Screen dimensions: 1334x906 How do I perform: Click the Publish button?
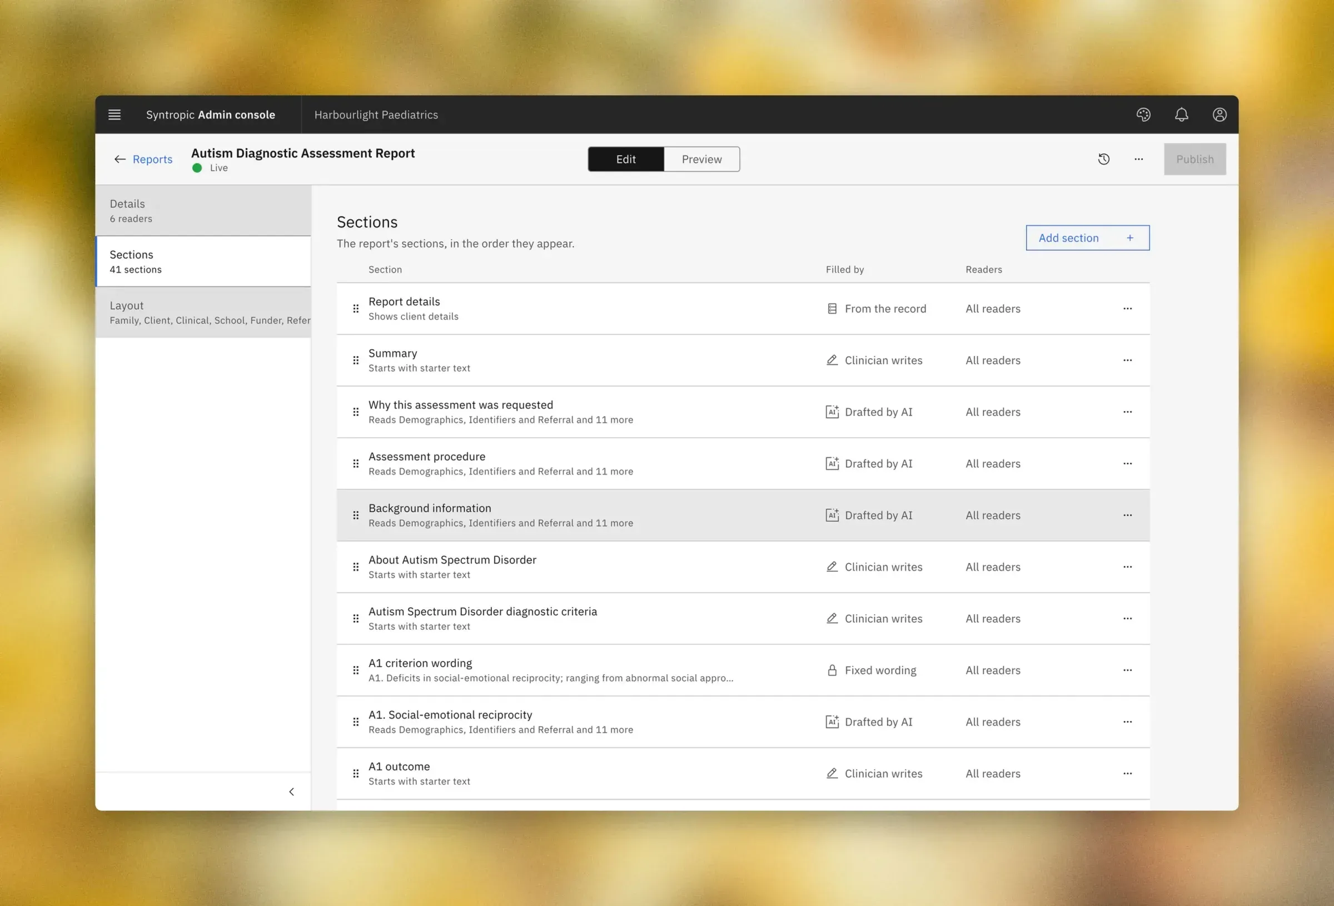[1194, 159]
